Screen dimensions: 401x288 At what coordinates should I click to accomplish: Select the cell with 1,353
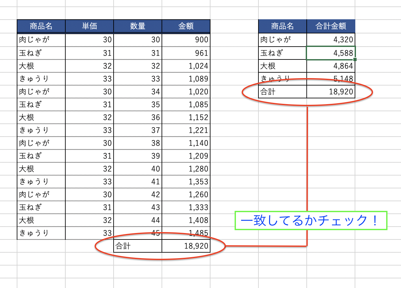pyautogui.click(x=186, y=182)
